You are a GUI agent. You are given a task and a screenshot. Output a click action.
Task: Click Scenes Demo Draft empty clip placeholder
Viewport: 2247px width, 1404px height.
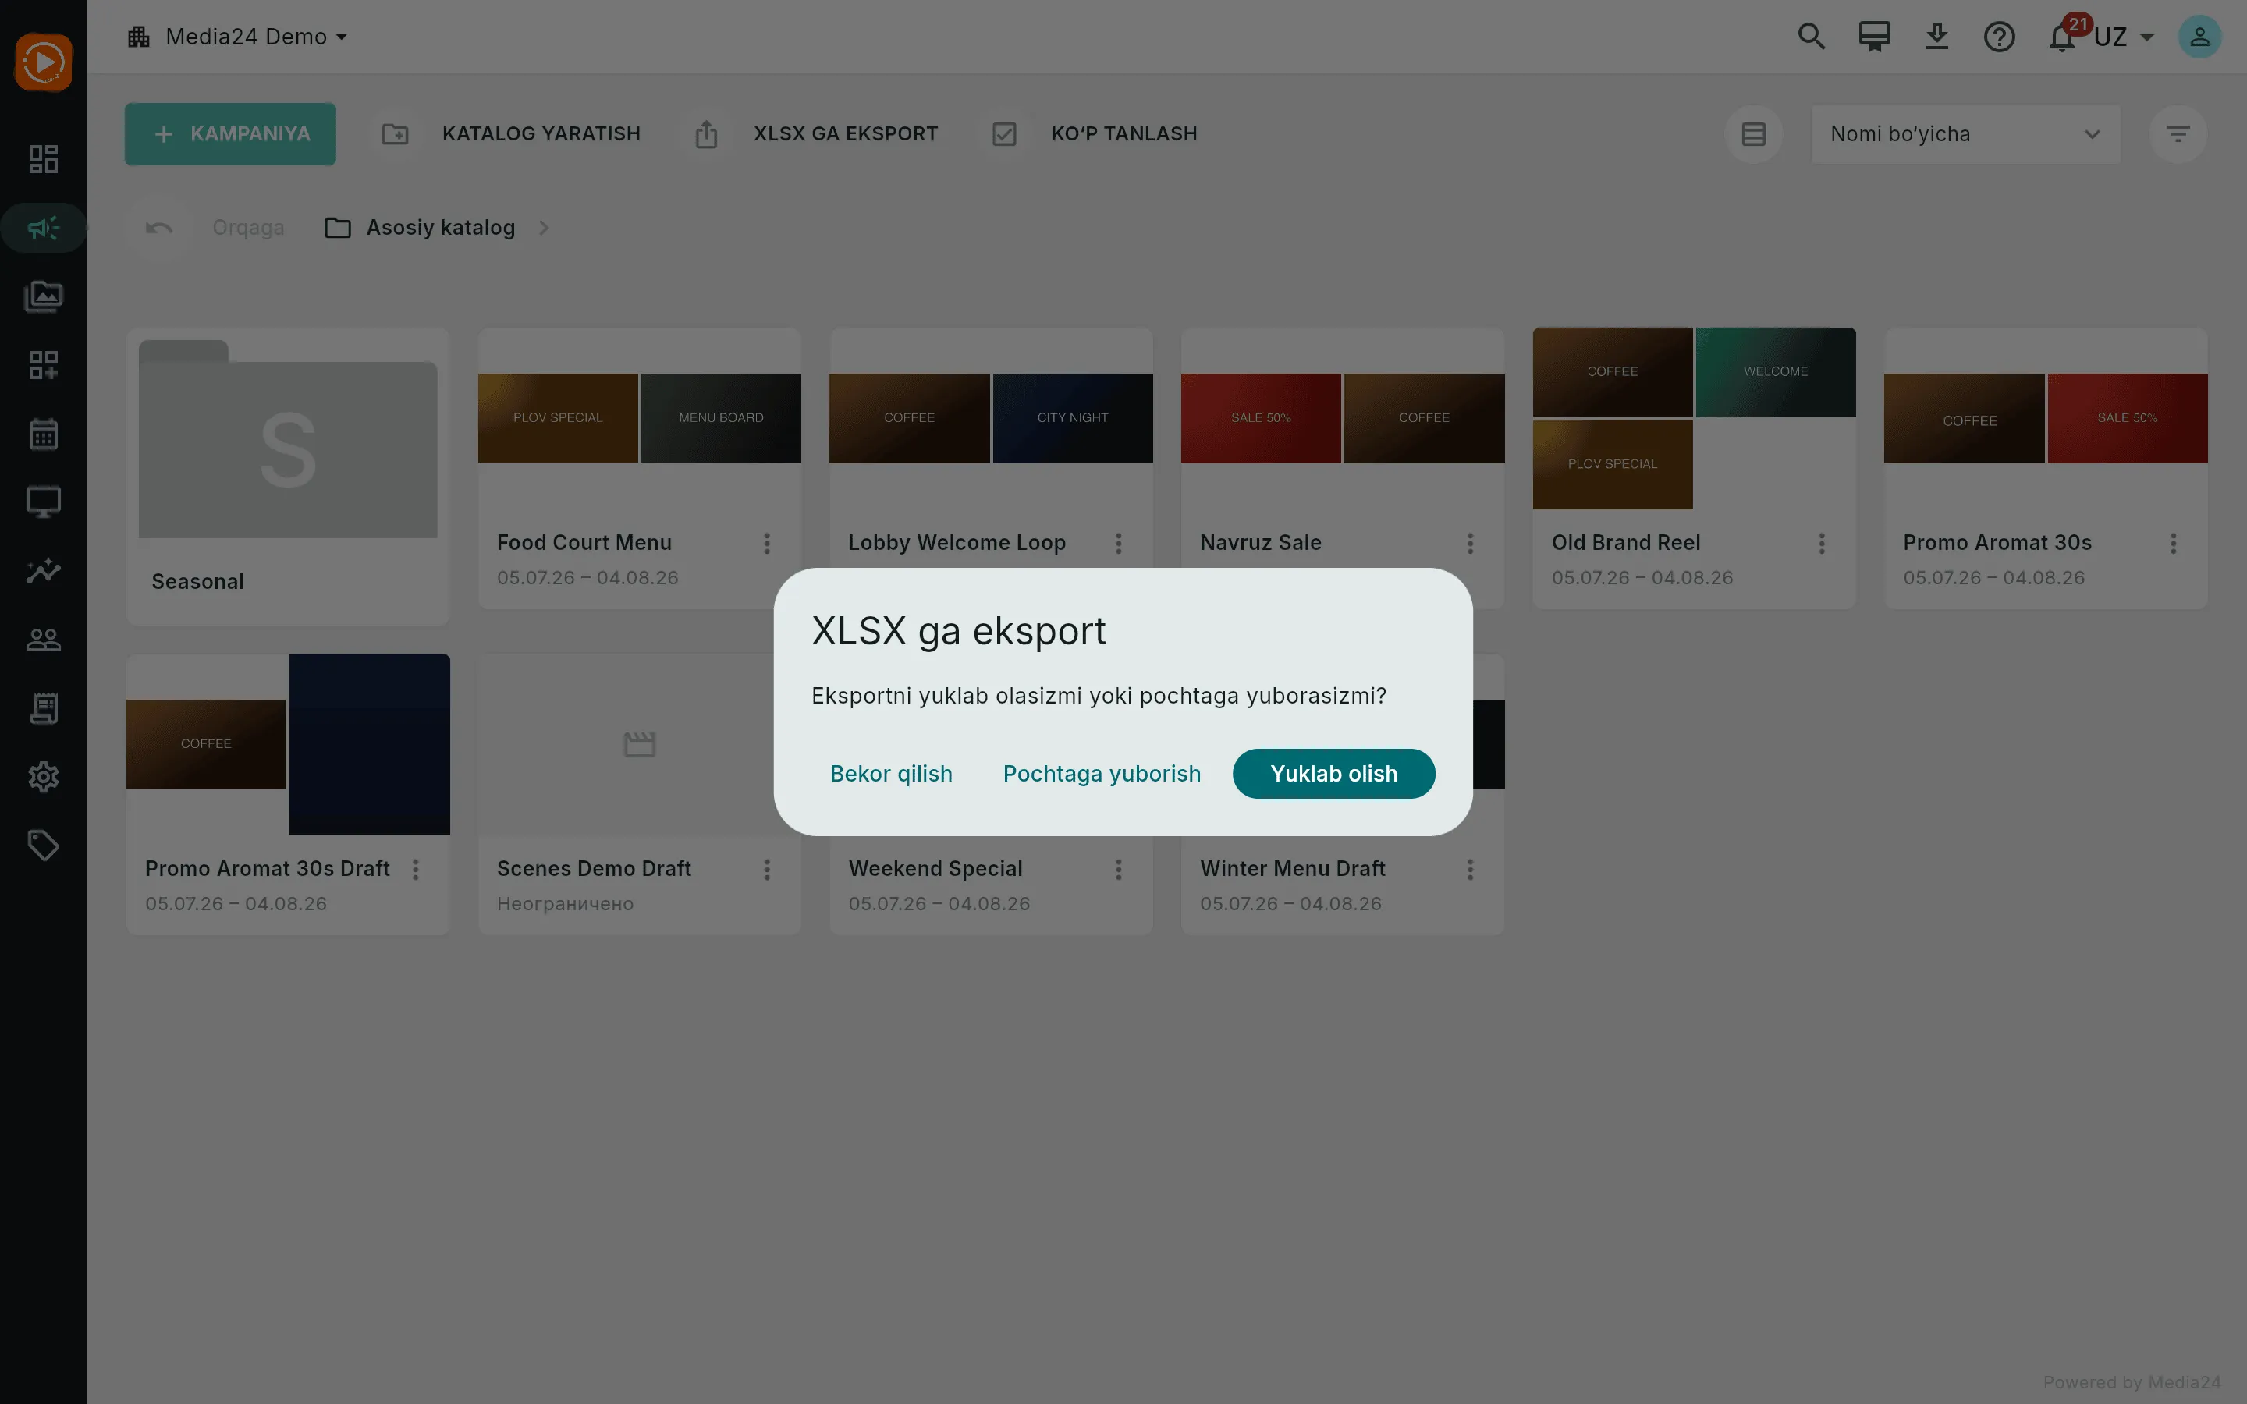(640, 744)
